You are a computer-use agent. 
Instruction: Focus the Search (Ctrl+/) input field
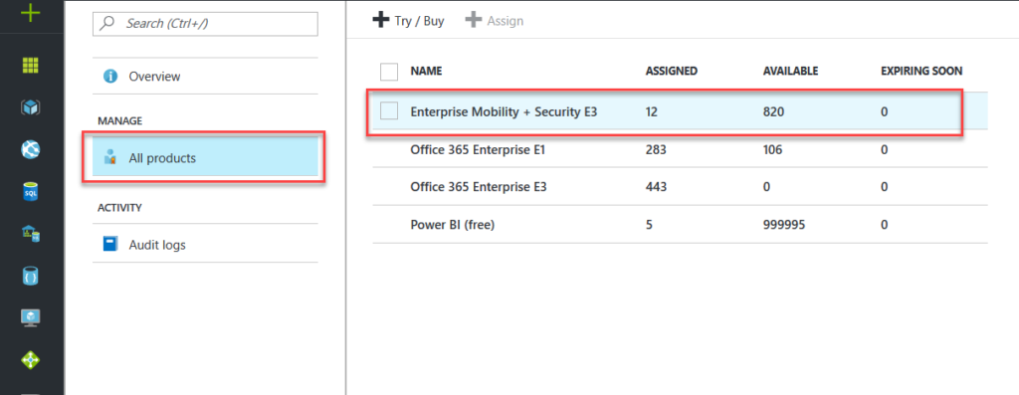click(x=205, y=24)
